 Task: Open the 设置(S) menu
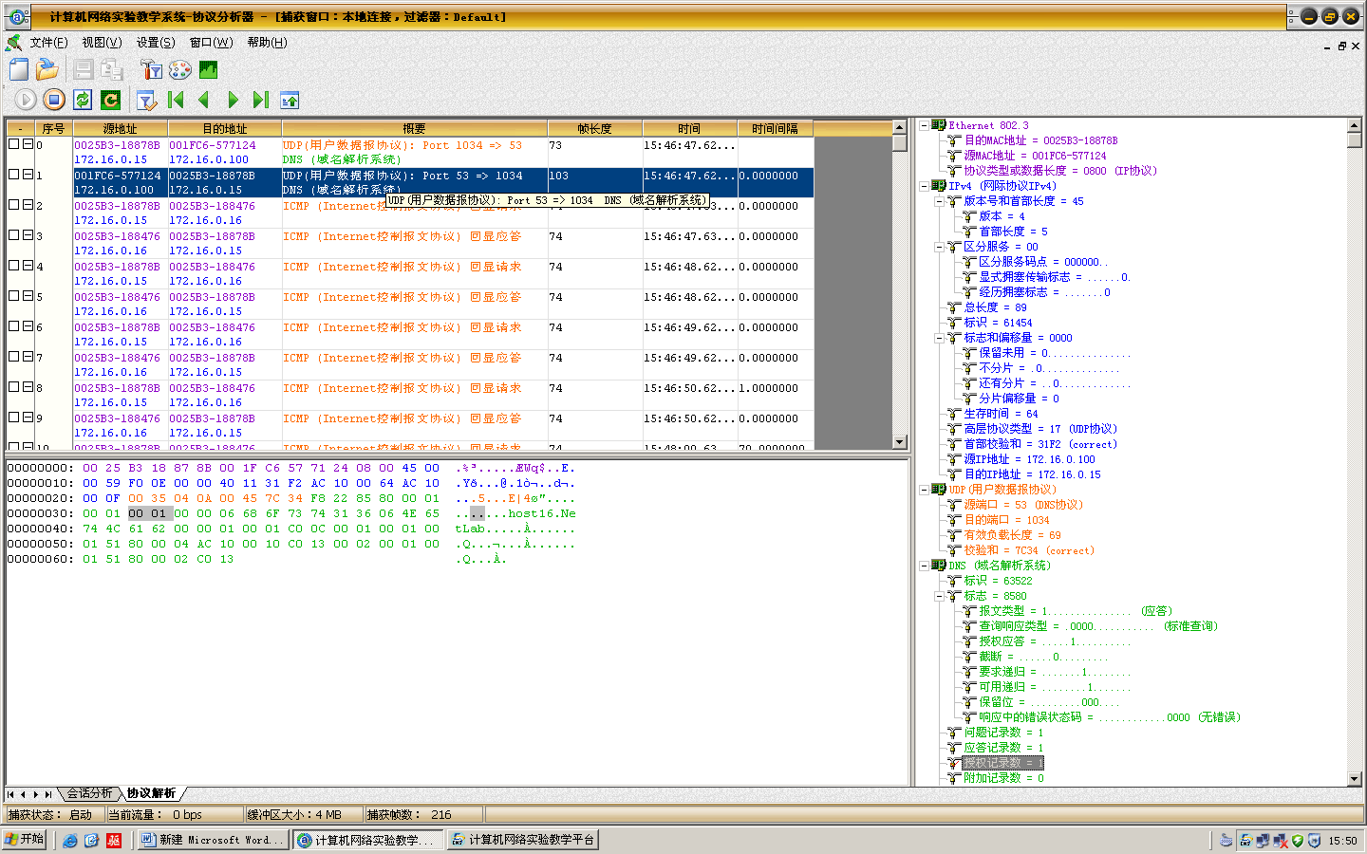click(x=155, y=43)
